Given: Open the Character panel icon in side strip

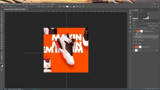Looking at the screenshot, I should 130,26.
